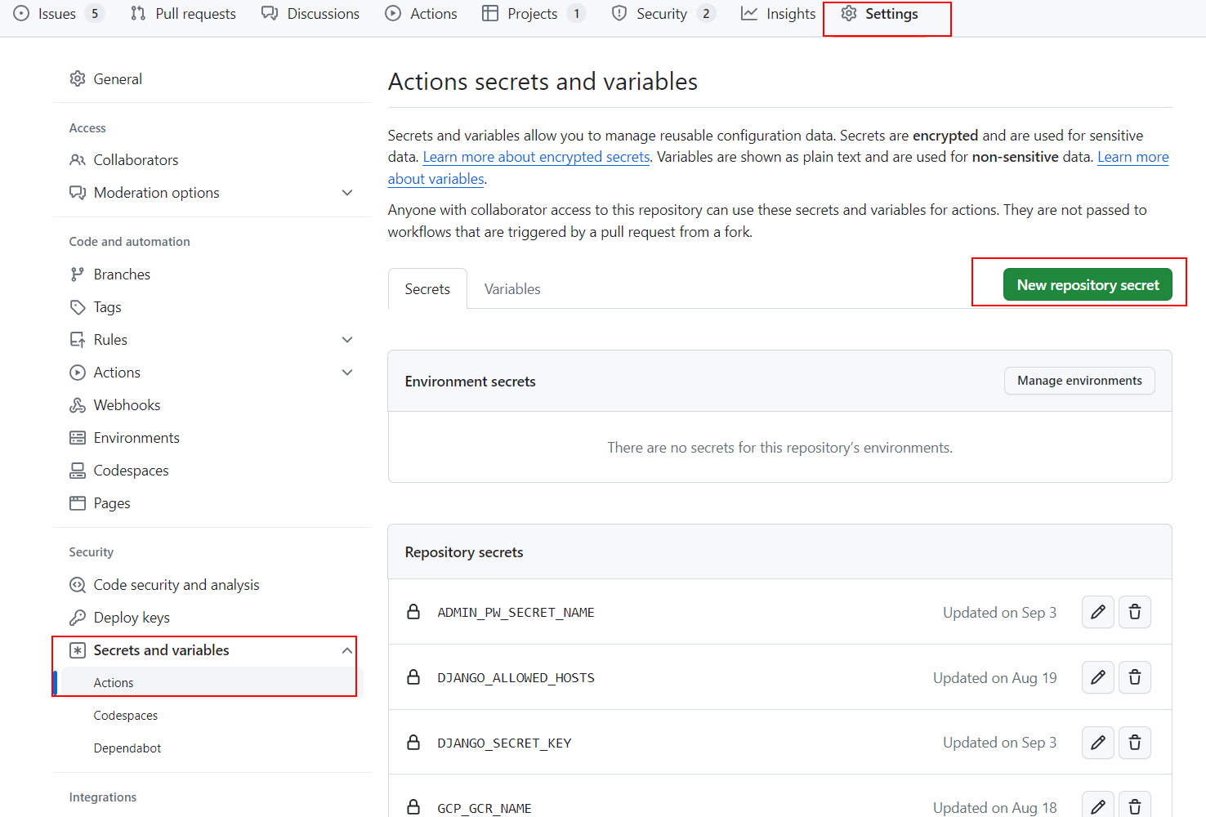Switch to the Secrets tab
Image resolution: width=1206 pixels, height=817 pixels.
coord(427,289)
